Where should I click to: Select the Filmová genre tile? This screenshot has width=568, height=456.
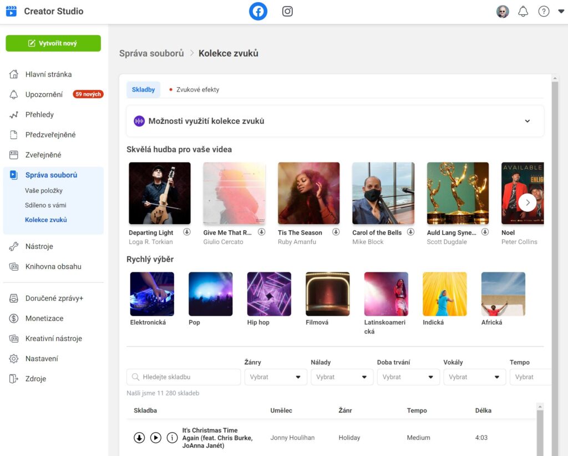pos(327,294)
